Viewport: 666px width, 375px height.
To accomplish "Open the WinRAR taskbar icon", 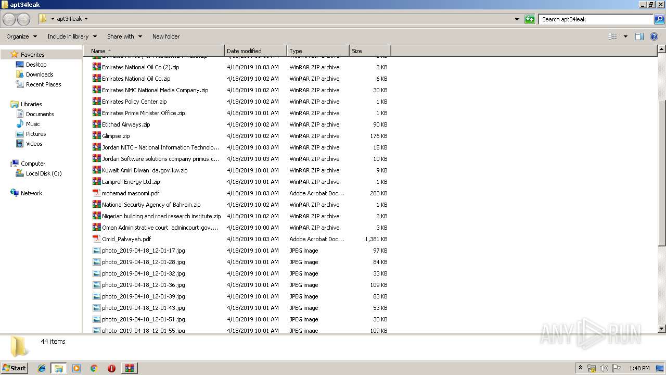I will [129, 368].
